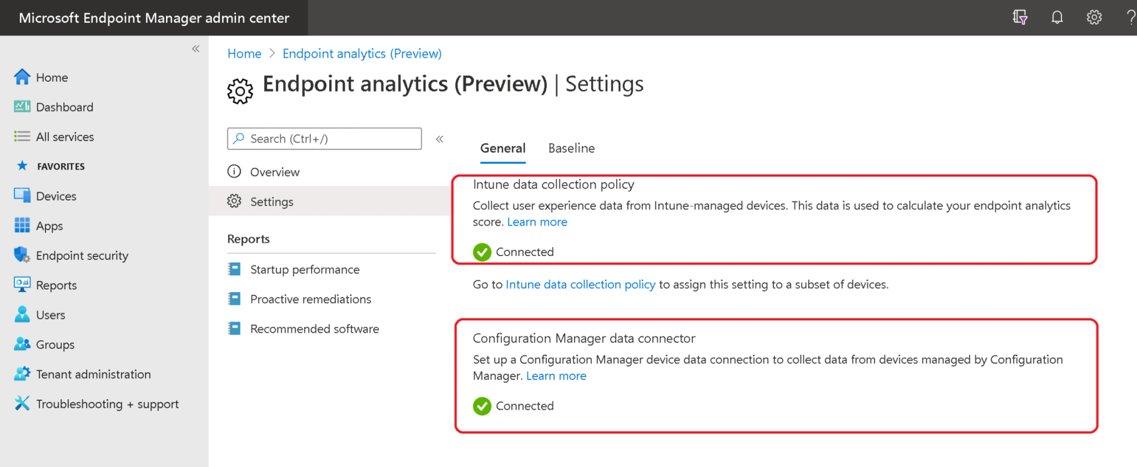1137x467 pixels.
Task: Click the Recommended software report icon
Action: pos(234,328)
